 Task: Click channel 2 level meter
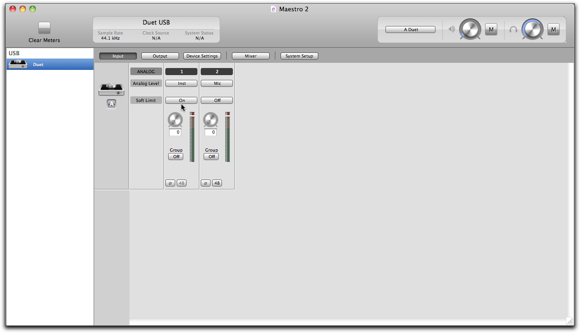pos(228,137)
